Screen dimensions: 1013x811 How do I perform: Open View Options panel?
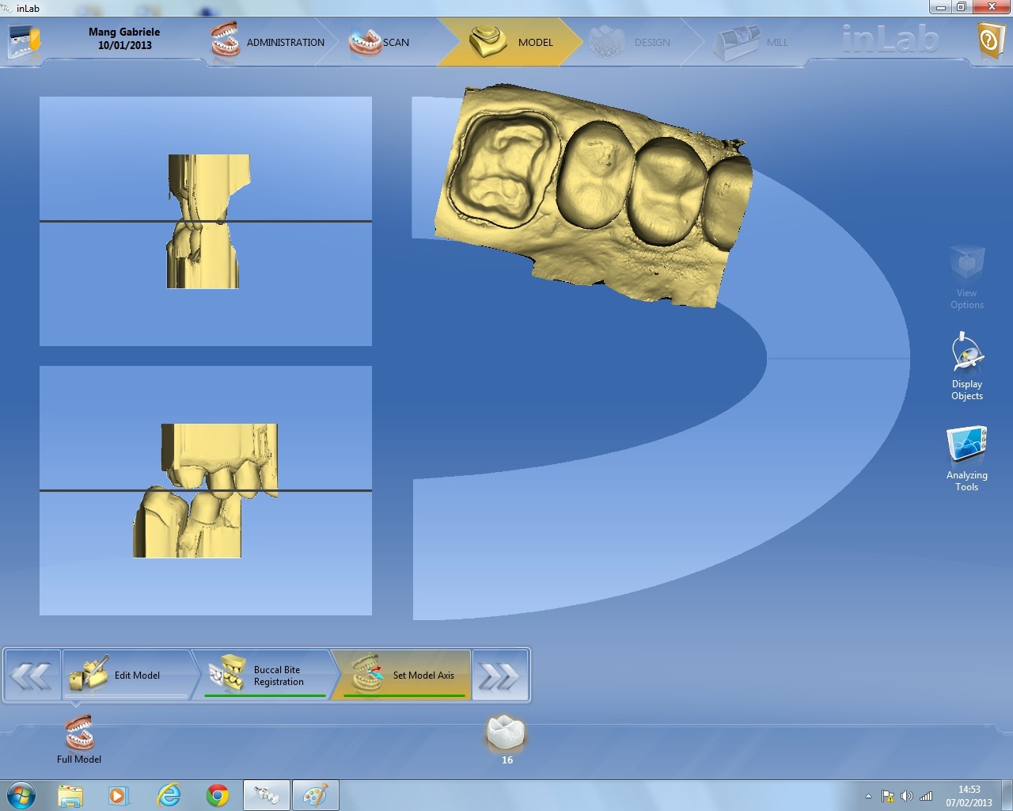(967, 278)
